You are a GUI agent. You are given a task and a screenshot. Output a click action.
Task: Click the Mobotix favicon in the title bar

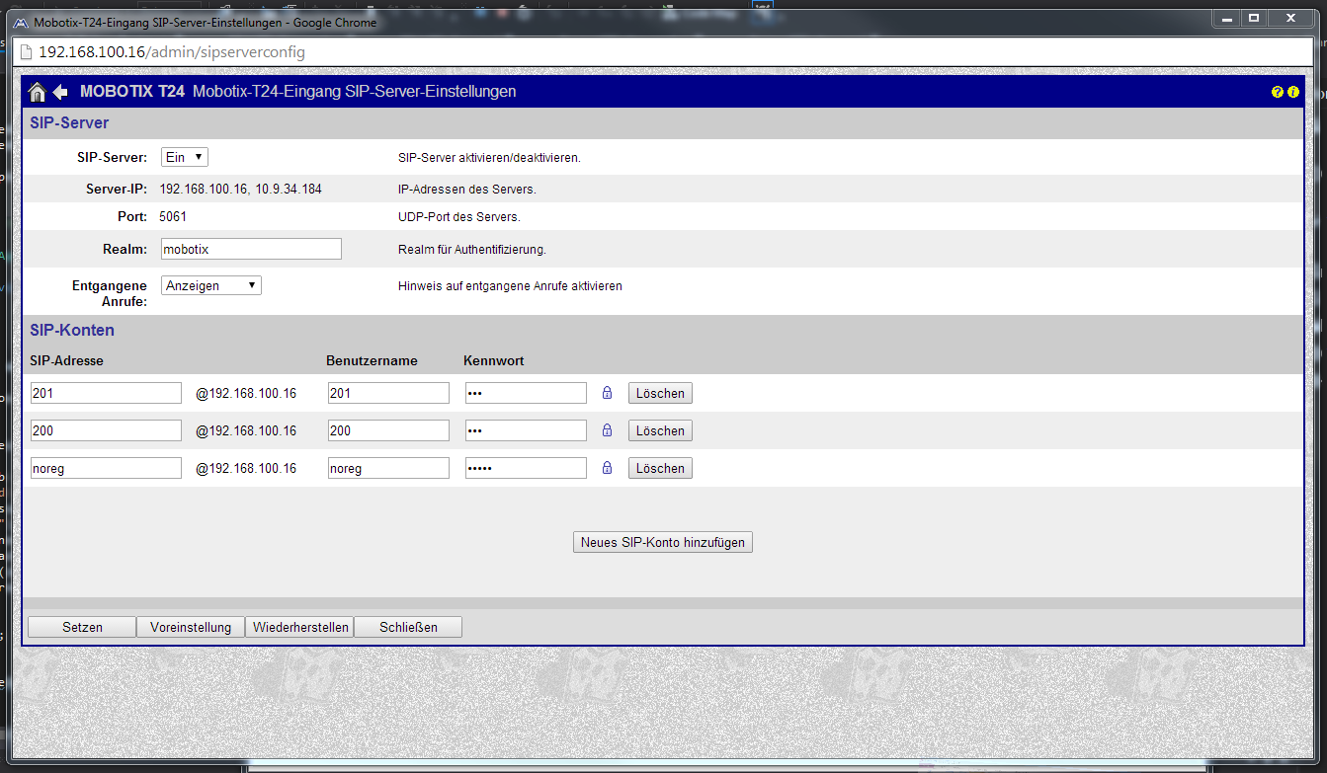pyautogui.click(x=20, y=22)
